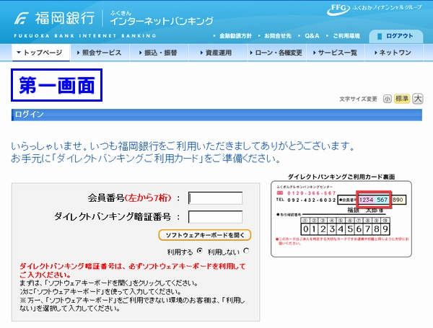The height and width of the screenshot is (328, 433).
Task: Click 文字サイズ変更 label
Action: pos(358,99)
